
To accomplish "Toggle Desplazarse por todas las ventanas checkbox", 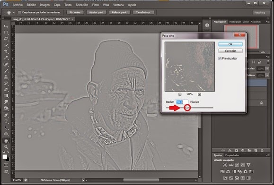I will point(19,12).
